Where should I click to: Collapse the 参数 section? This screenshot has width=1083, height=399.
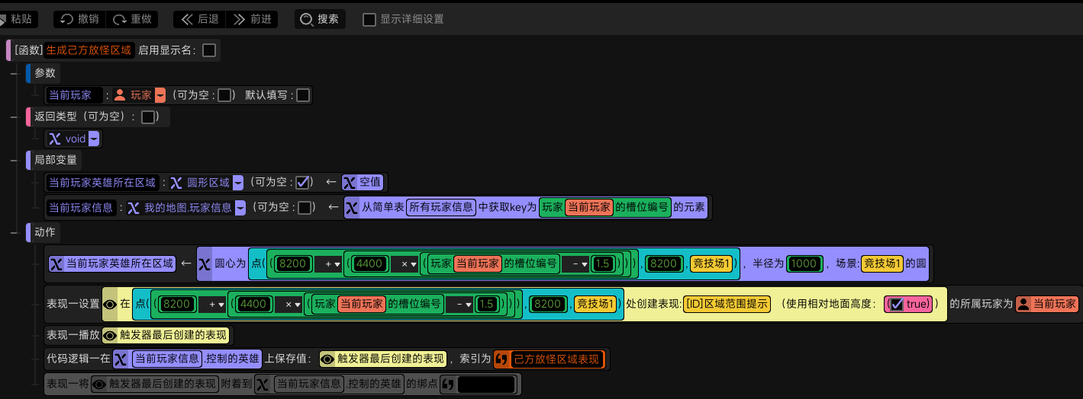pyautogui.click(x=14, y=73)
